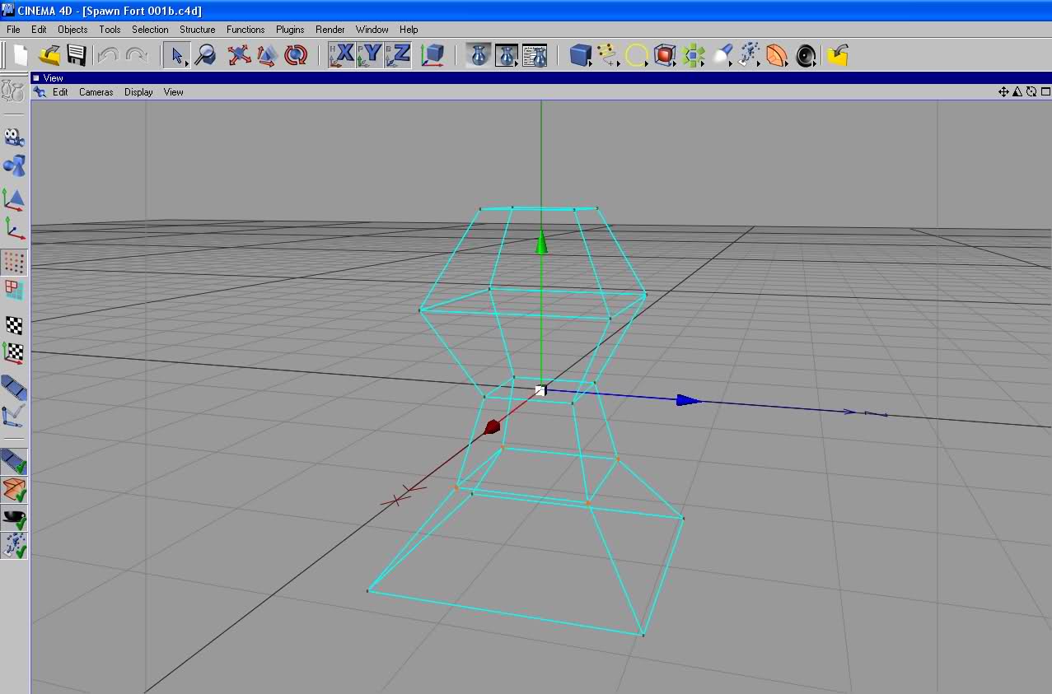Image resolution: width=1052 pixels, height=694 pixels.
Task: Select the Move tool with red arrows
Action: click(x=239, y=55)
